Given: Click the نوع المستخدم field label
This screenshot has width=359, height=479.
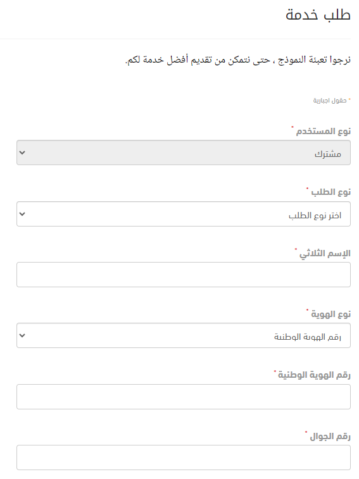Looking at the screenshot, I should pyautogui.click(x=323, y=132).
